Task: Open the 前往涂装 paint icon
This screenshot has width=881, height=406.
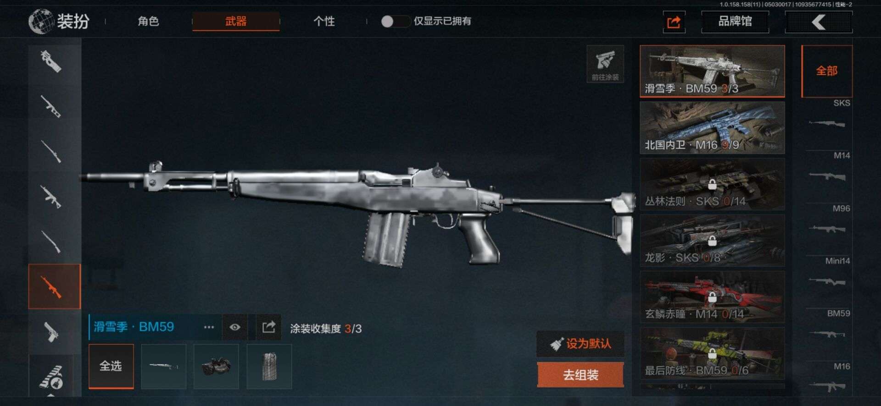Action: tap(605, 64)
